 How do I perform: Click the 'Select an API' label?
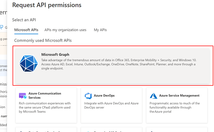coord(24,20)
